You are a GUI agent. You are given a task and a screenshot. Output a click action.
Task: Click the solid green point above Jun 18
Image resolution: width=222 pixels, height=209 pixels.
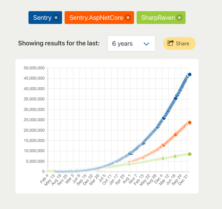[x=176, y=156]
